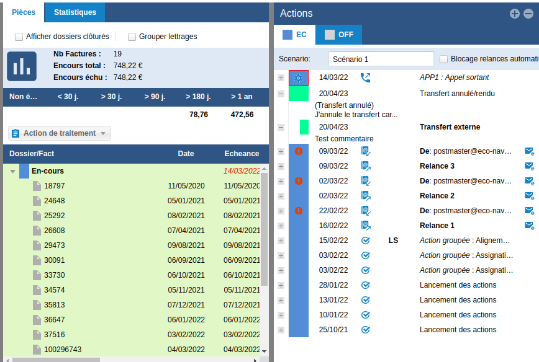Switch to the Statistiques tab

click(x=75, y=12)
